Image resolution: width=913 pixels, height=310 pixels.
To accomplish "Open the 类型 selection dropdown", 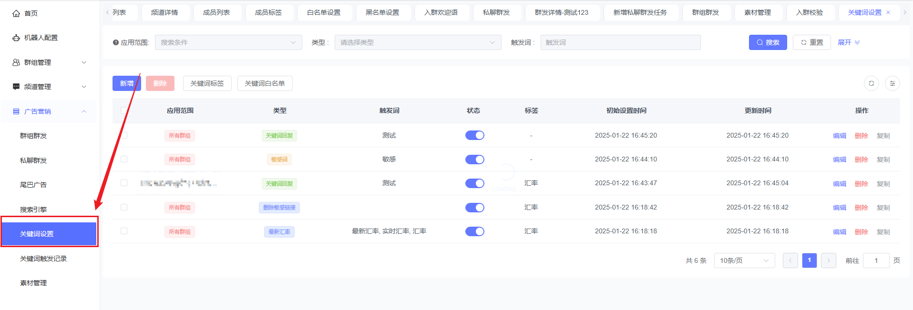I will (418, 42).
